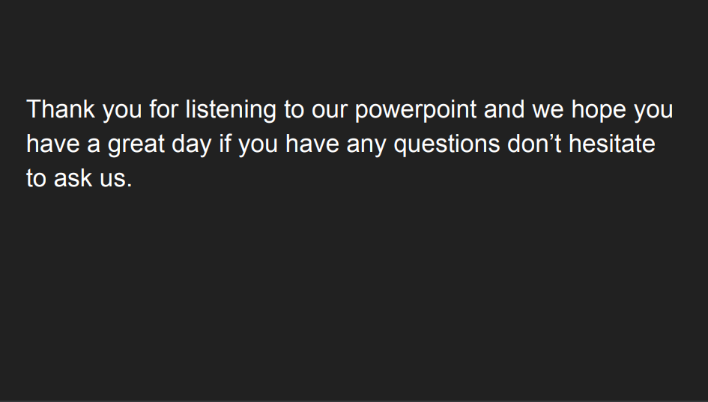The height and width of the screenshot is (402, 708).
Task: Click the word "if" after day
Action: 225,144
